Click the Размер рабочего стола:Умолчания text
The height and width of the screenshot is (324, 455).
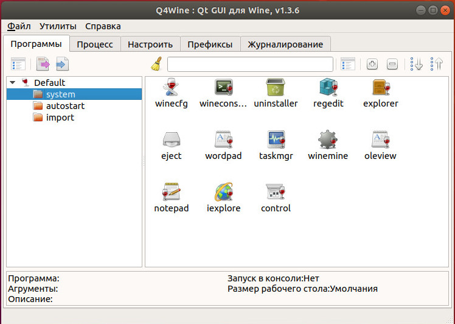coord(303,289)
